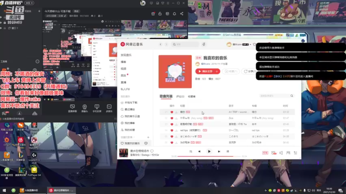Click the microphone song-recognition icon
346x194 pixels.
[x=204, y=44]
